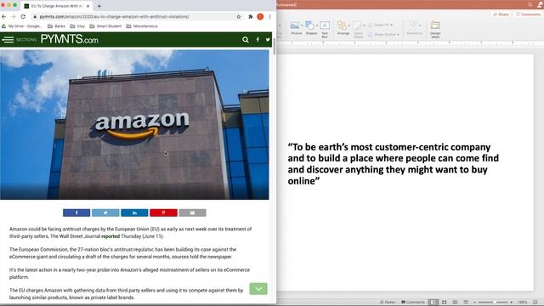Switch to Normal view in PowerPoint
Screen dimensions: 544x306
pos(433,303)
